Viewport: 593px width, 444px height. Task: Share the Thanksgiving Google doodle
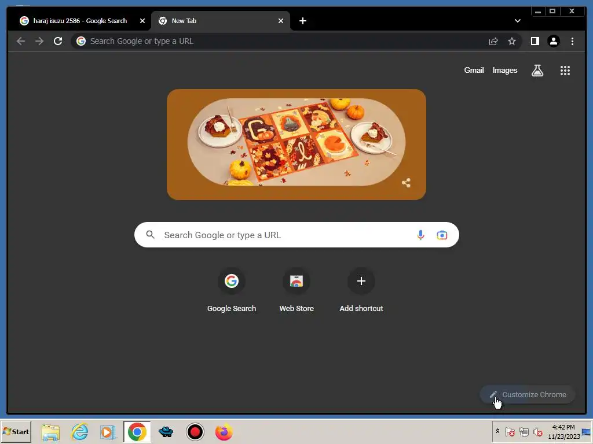406,183
